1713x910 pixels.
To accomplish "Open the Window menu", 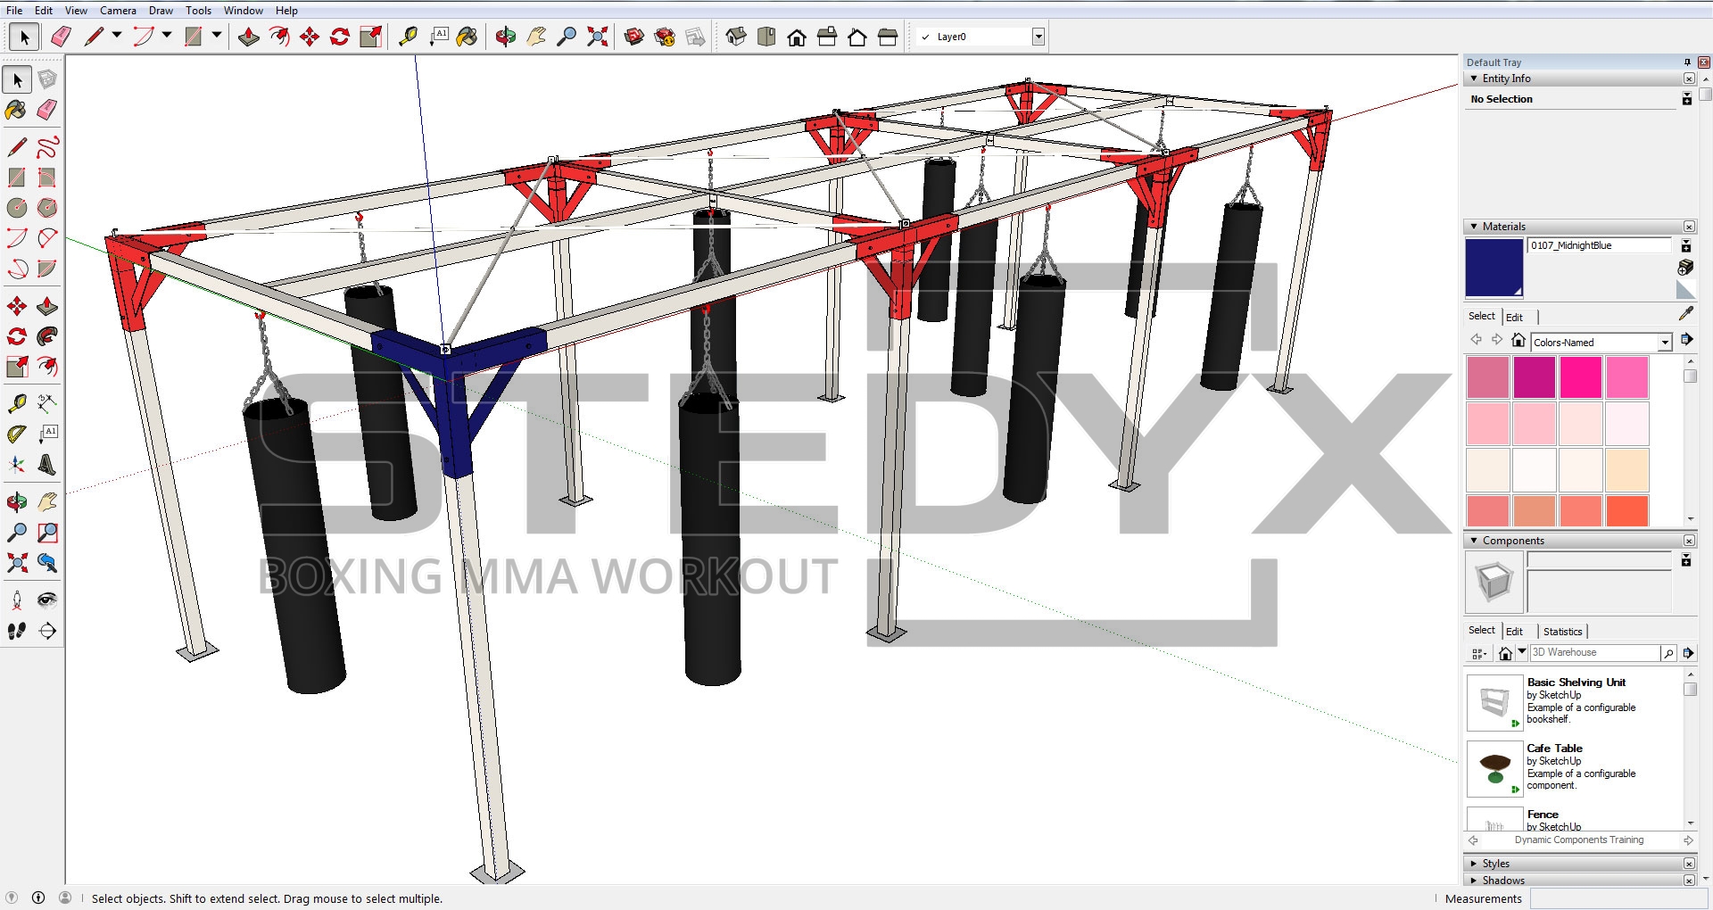I will point(243,11).
